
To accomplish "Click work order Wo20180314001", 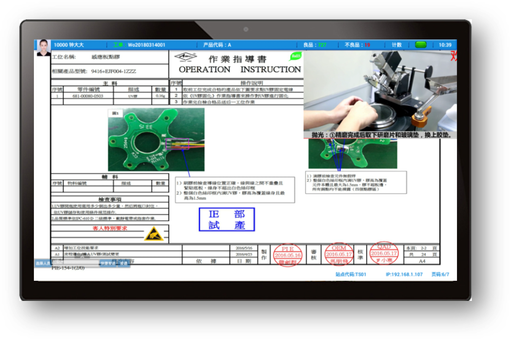I will tap(139, 45).
